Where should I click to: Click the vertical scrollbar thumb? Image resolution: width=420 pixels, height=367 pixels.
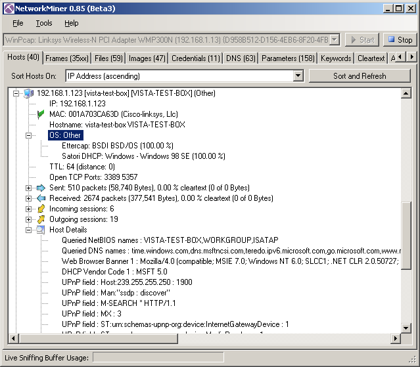[x=406, y=236]
